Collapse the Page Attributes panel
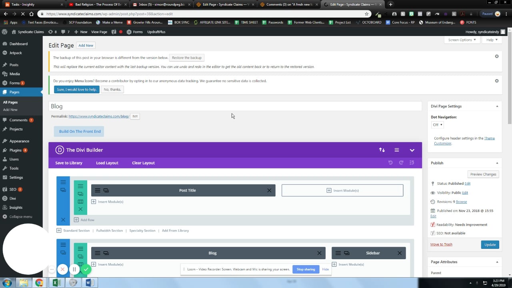 click(497, 262)
